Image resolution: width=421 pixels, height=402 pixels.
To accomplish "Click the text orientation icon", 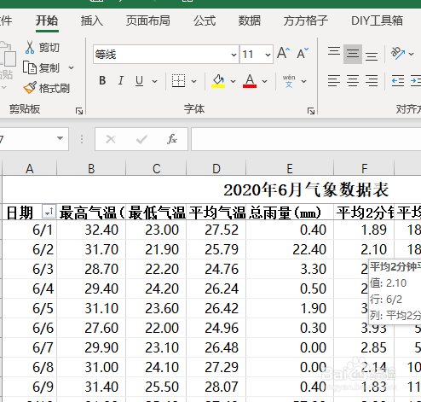I will coord(398,53).
